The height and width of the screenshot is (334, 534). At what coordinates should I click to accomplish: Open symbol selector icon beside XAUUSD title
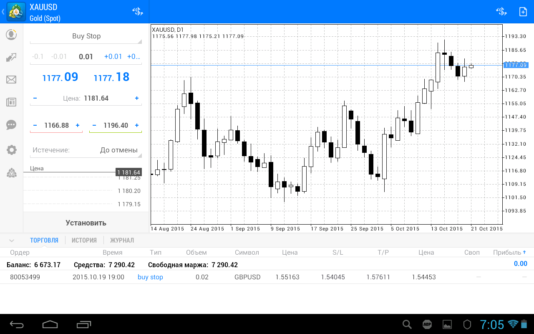click(138, 11)
